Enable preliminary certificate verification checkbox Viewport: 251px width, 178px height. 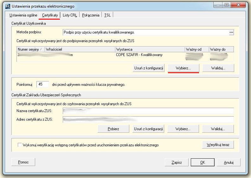20,145
